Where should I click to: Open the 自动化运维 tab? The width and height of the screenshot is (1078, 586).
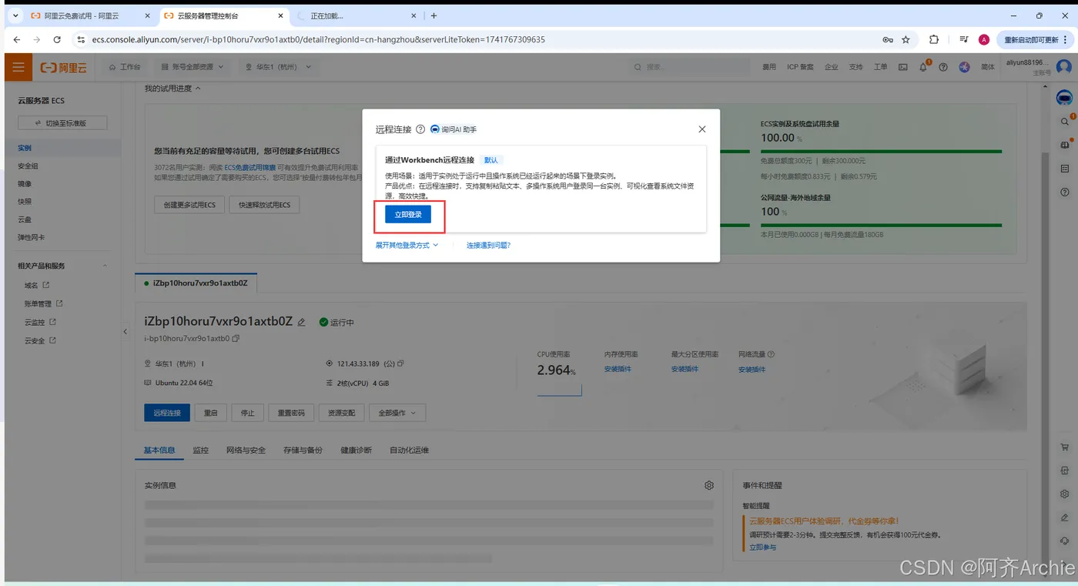coord(409,450)
